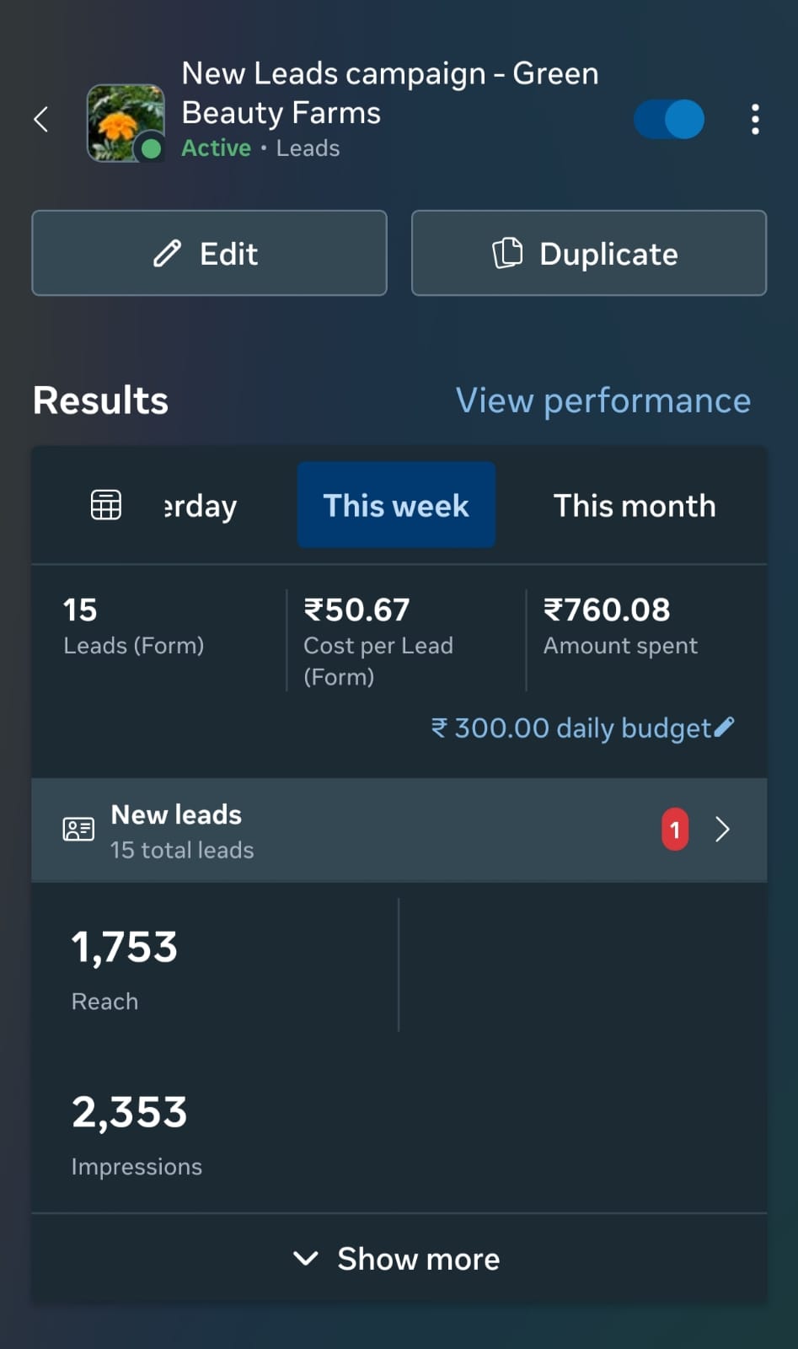Select the This week tab
The width and height of the screenshot is (798, 1349).
point(396,505)
